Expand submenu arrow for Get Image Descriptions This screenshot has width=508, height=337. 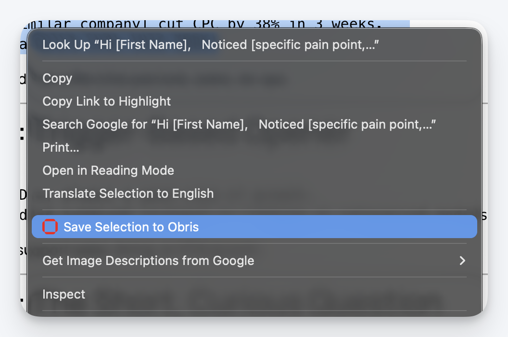click(x=462, y=261)
